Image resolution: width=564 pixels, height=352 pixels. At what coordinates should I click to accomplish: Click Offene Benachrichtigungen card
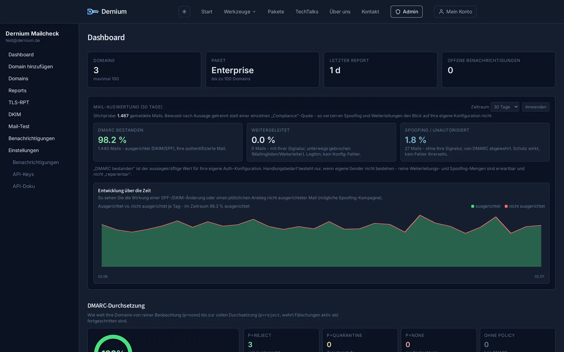(499, 69)
